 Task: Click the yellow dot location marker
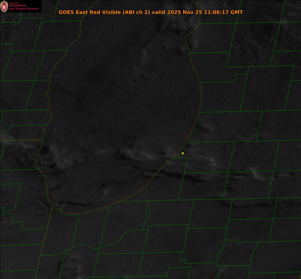pyautogui.click(x=183, y=153)
